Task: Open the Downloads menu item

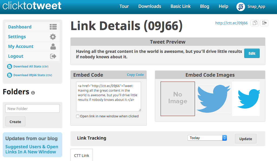Action: (150, 6)
